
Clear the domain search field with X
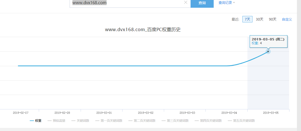[x=186, y=3]
